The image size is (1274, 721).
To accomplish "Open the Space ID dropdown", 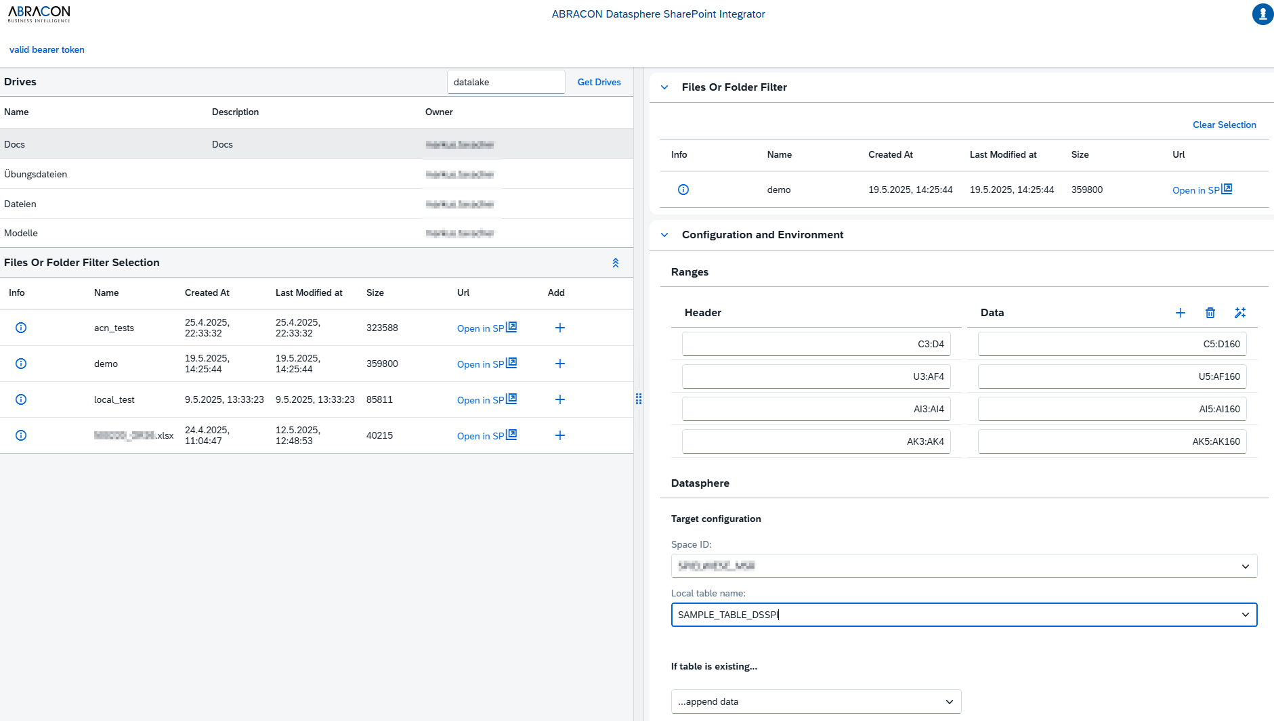I will (x=1245, y=567).
